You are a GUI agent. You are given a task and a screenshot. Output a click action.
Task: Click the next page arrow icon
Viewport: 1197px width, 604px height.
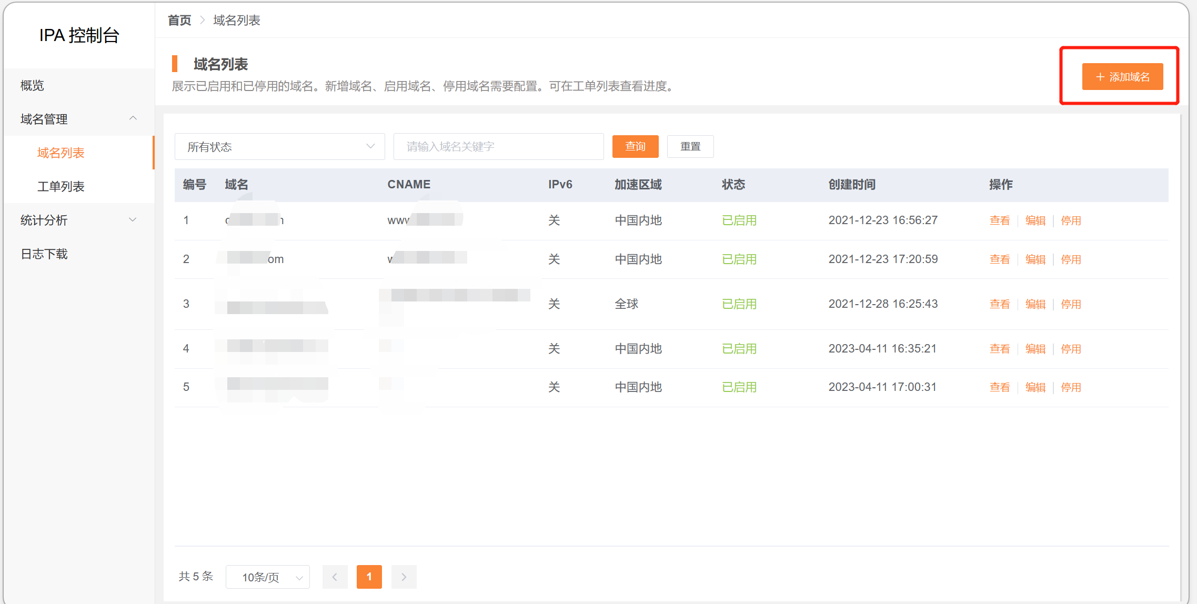click(404, 577)
